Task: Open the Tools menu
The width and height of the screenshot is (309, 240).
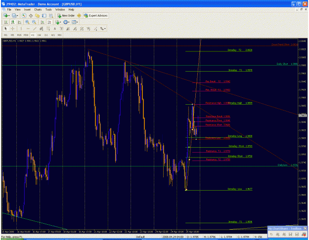Action: pyautogui.click(x=48, y=9)
